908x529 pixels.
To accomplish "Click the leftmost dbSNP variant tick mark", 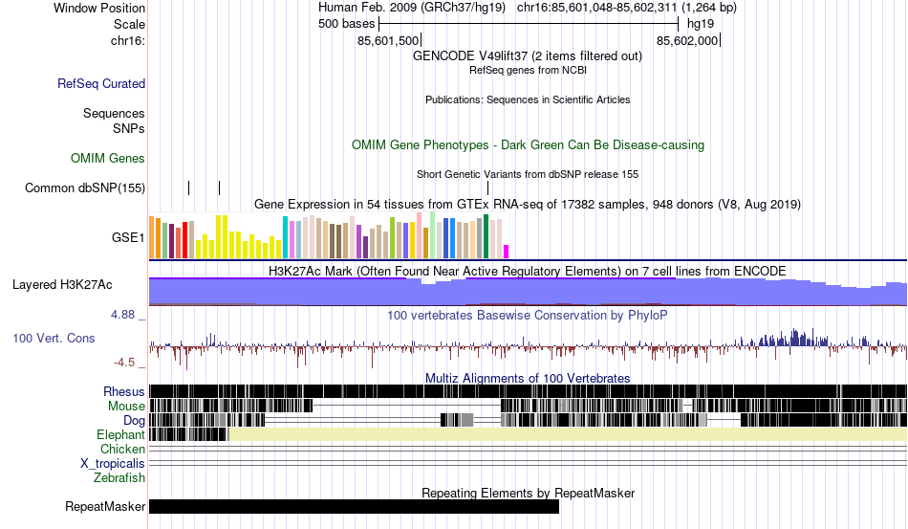I will coord(189,187).
